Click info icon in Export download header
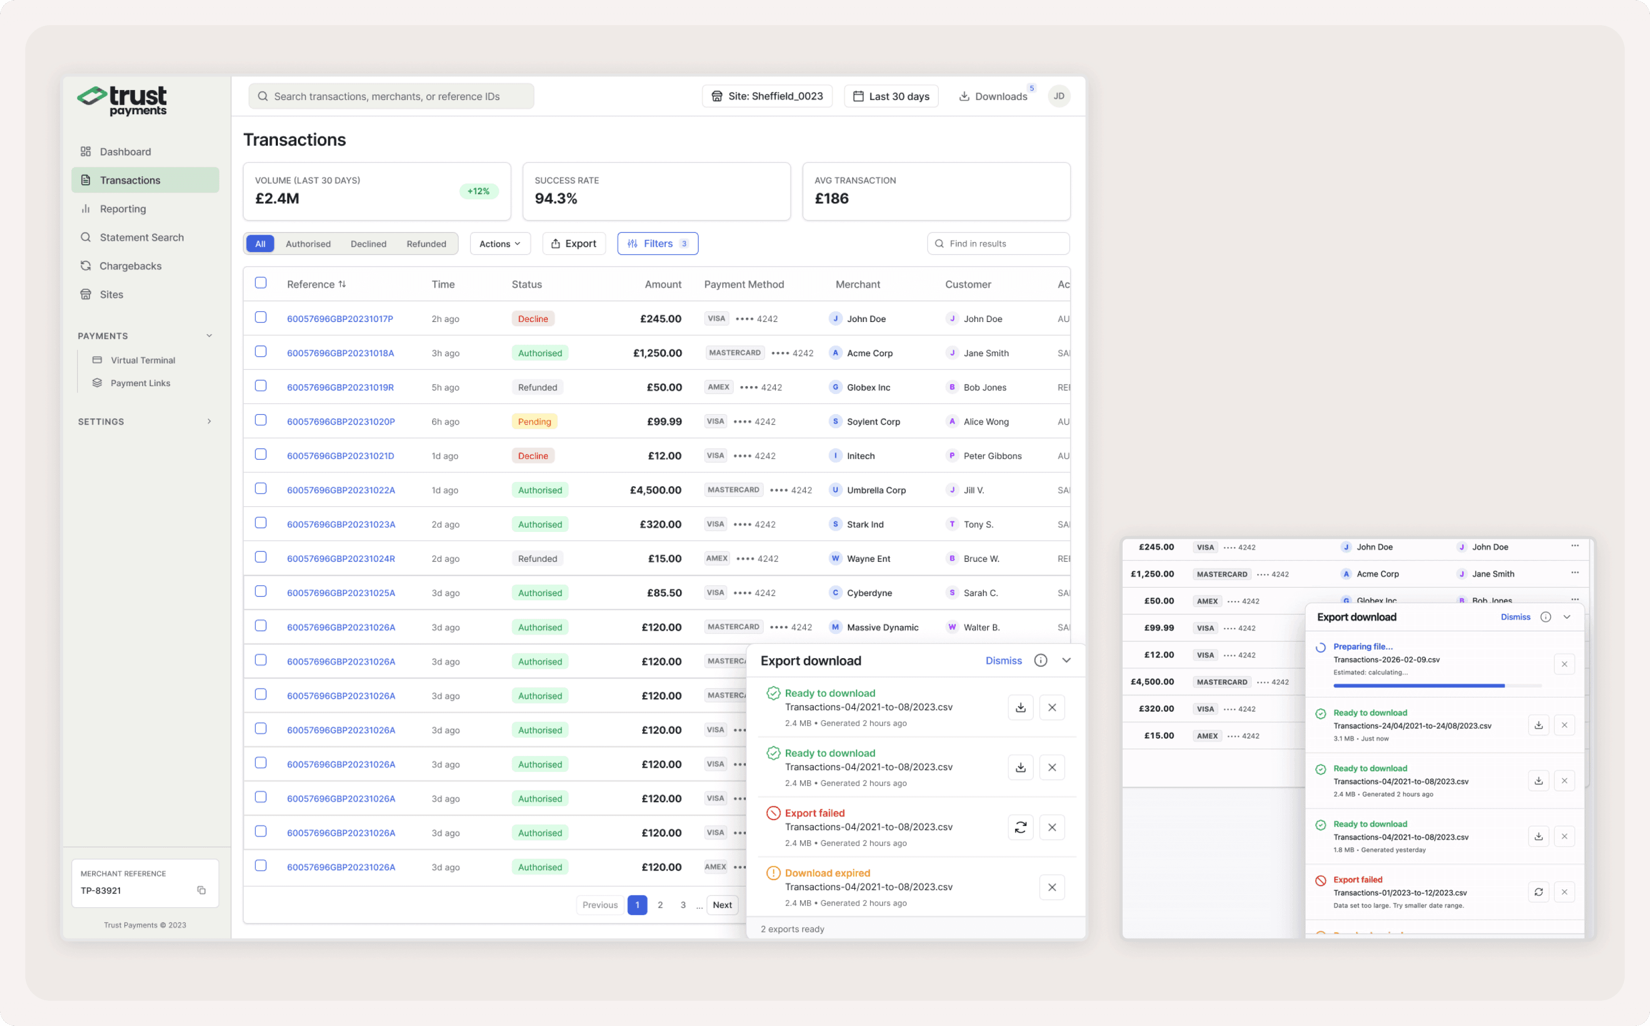The height and width of the screenshot is (1026, 1650). [1041, 661]
